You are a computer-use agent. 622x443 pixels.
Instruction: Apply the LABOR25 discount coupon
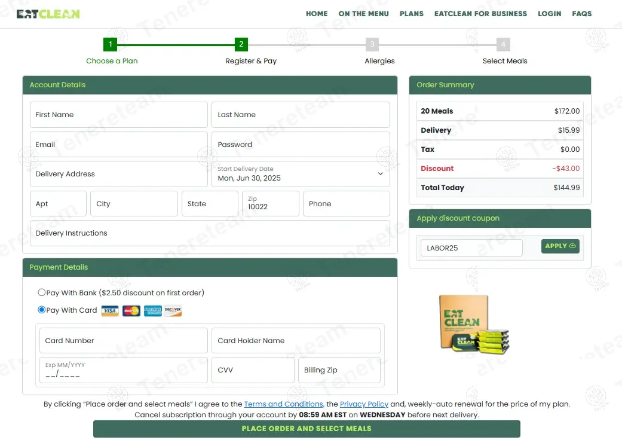point(560,246)
